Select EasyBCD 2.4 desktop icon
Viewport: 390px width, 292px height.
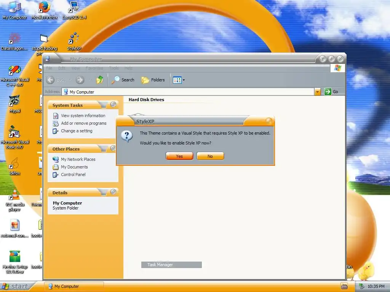coord(74,10)
